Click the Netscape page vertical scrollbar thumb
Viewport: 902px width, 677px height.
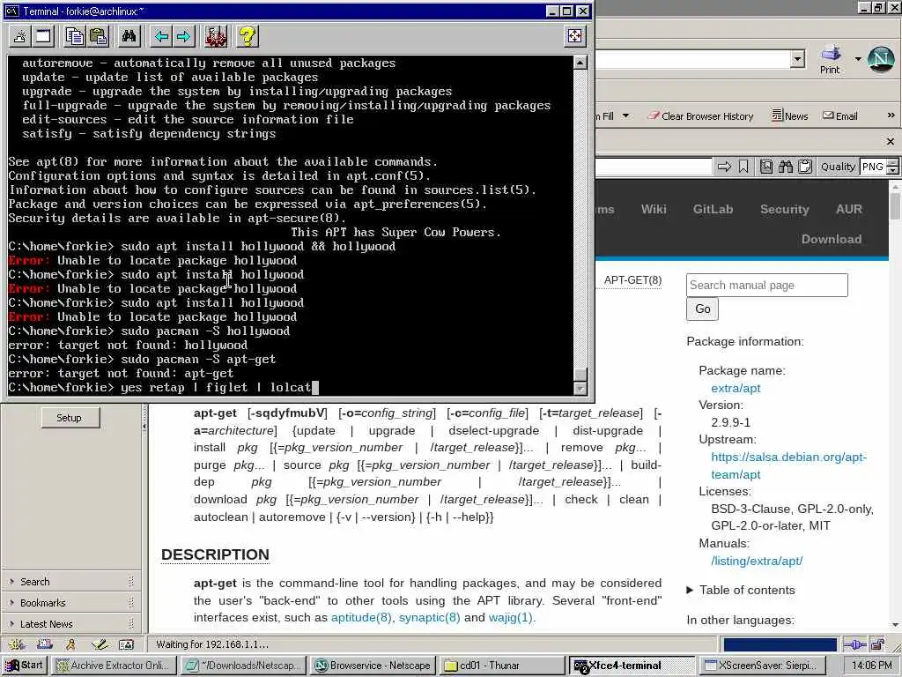[895, 206]
